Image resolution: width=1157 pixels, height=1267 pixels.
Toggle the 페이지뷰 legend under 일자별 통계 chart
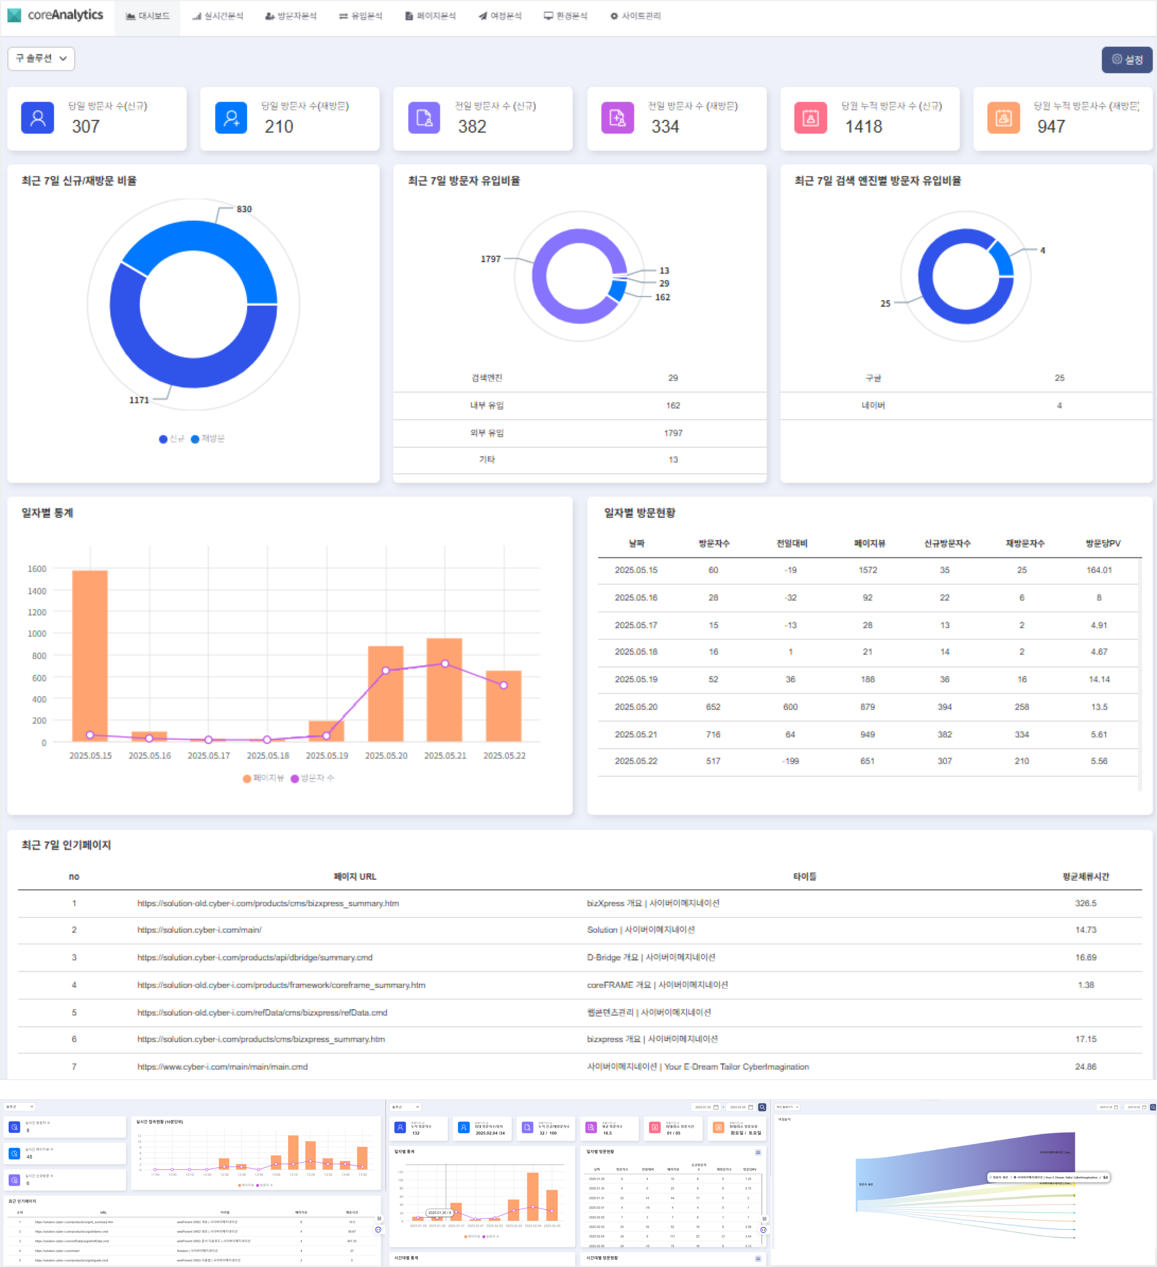[x=262, y=778]
